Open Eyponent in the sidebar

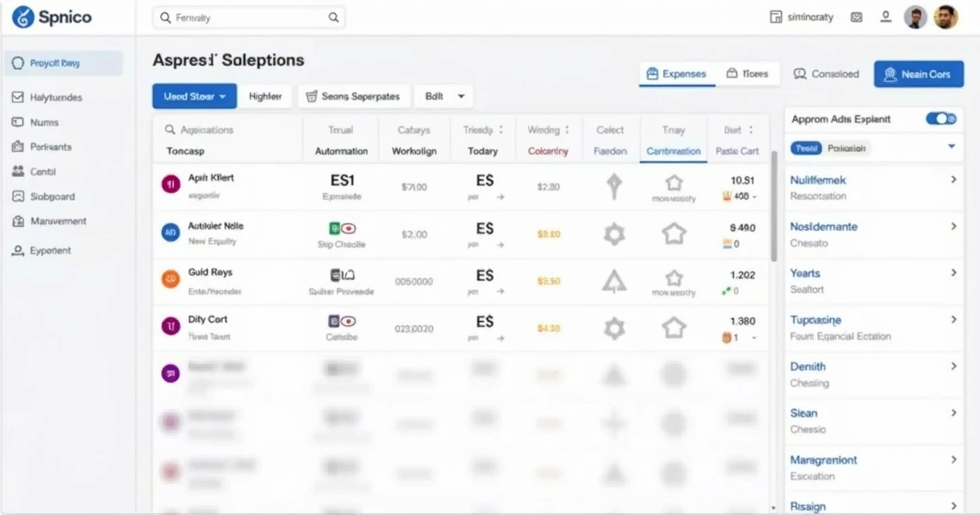pyautogui.click(x=42, y=250)
